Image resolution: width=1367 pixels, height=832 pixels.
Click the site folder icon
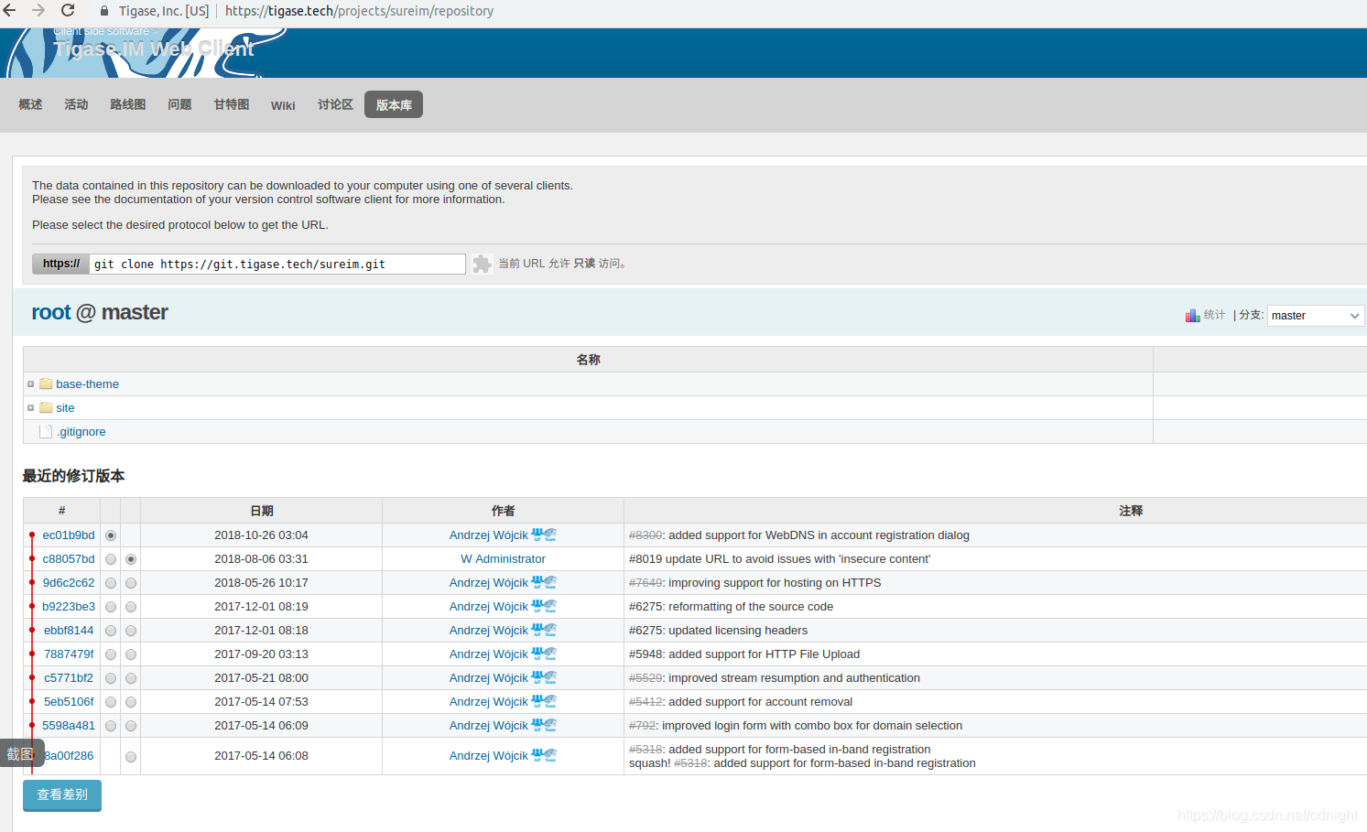(46, 407)
